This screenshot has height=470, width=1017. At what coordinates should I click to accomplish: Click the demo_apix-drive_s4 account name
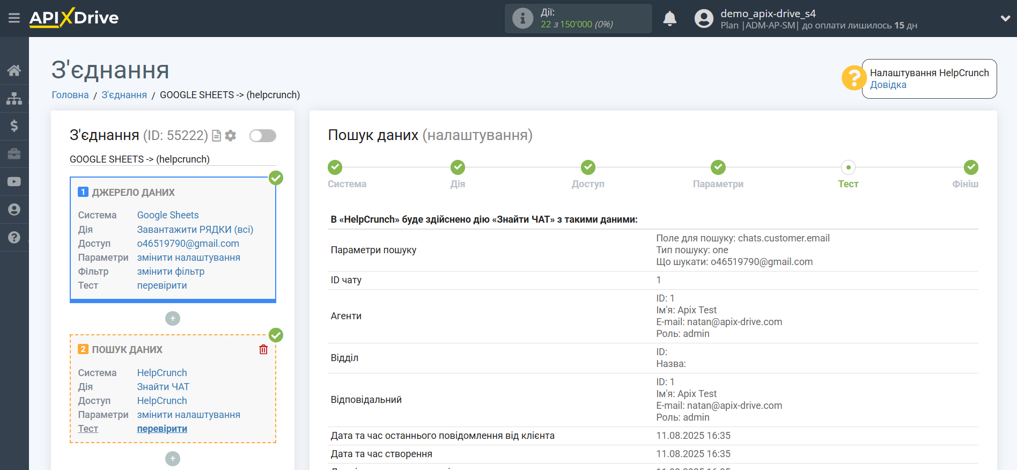click(x=768, y=13)
